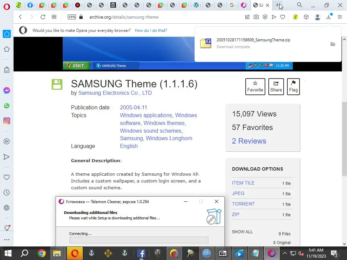Viewport: 347px width, 260px height.
Task: Switch to the WordPress tab
Action: (x=196, y=5)
